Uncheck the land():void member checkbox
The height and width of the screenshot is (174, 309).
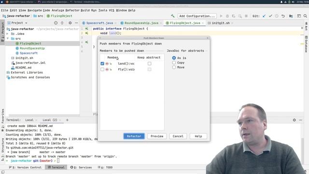[102, 63]
